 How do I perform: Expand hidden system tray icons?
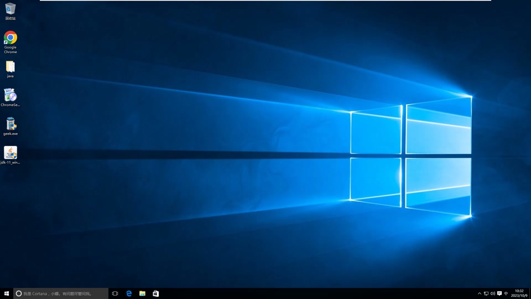tap(480, 293)
